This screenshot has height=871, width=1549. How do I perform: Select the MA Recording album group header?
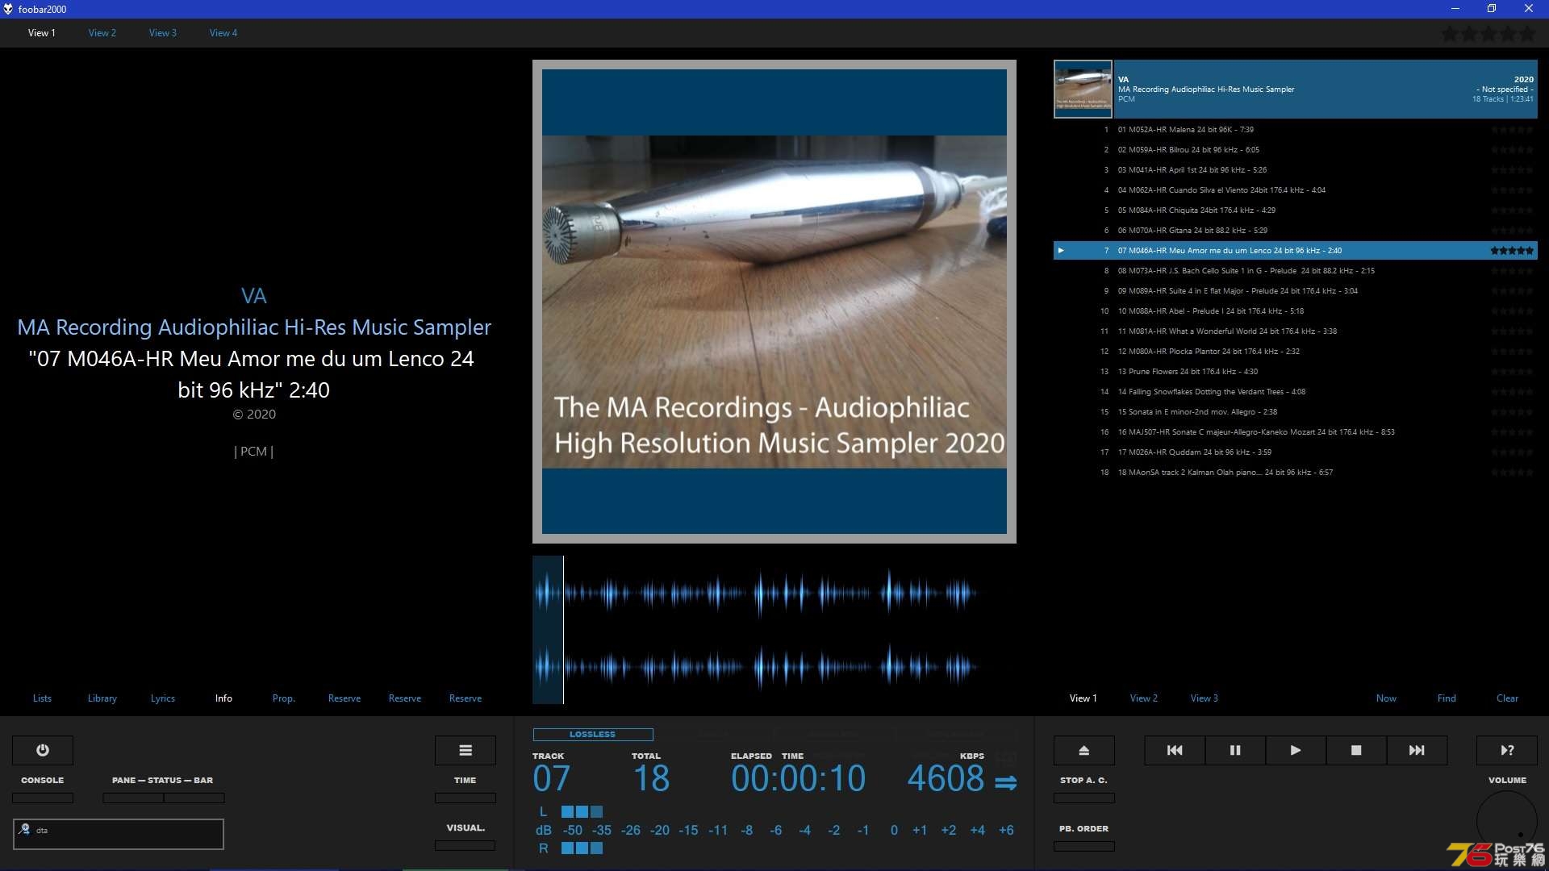click(x=1296, y=90)
